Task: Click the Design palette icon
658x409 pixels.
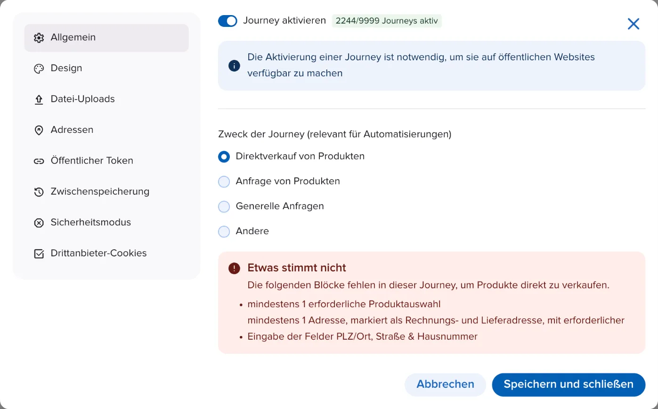Action: pos(39,69)
